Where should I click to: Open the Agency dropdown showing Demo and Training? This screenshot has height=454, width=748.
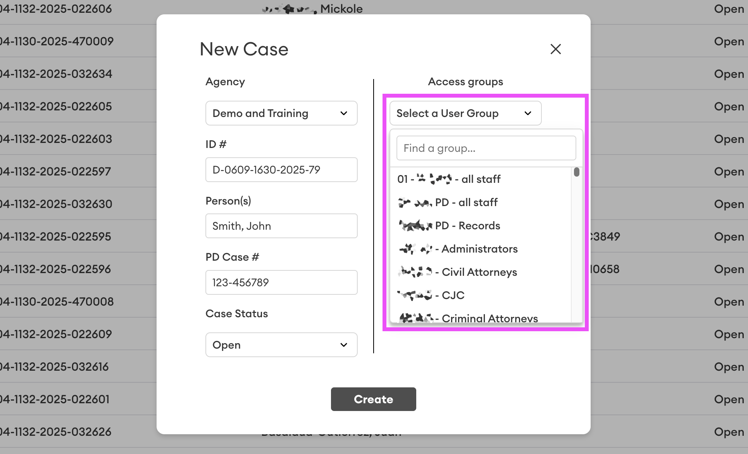[281, 113]
